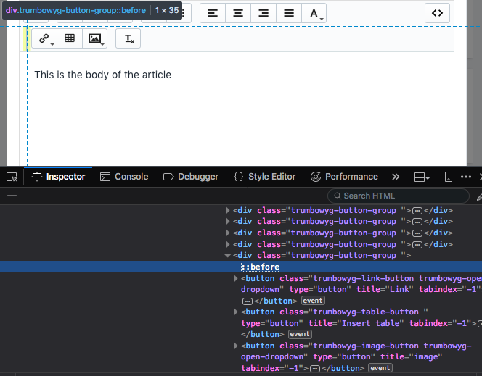Select the title="image" attribute text
This screenshot has width=482, height=376.
point(412,356)
